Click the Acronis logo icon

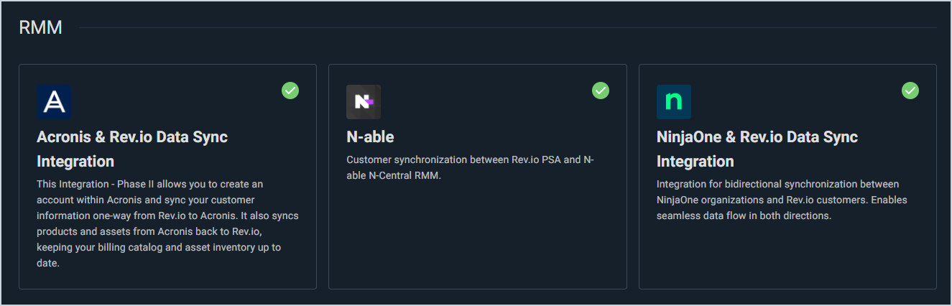(54, 102)
